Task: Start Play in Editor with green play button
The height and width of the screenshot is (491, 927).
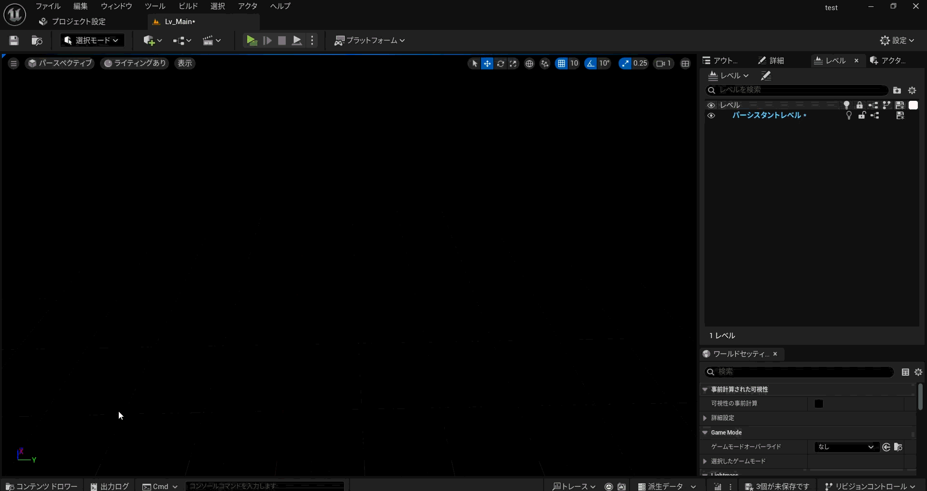Action: (x=252, y=41)
